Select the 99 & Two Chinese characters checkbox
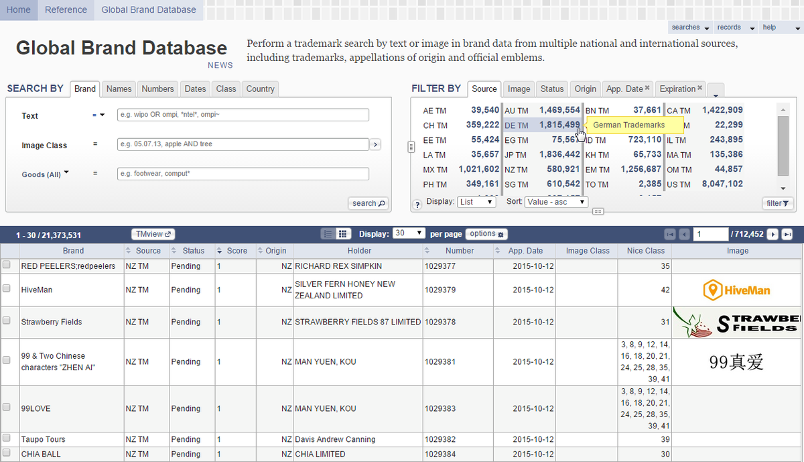 coord(7,361)
